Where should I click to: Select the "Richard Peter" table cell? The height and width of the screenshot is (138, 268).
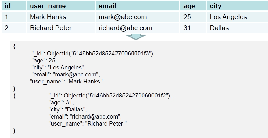(51, 28)
